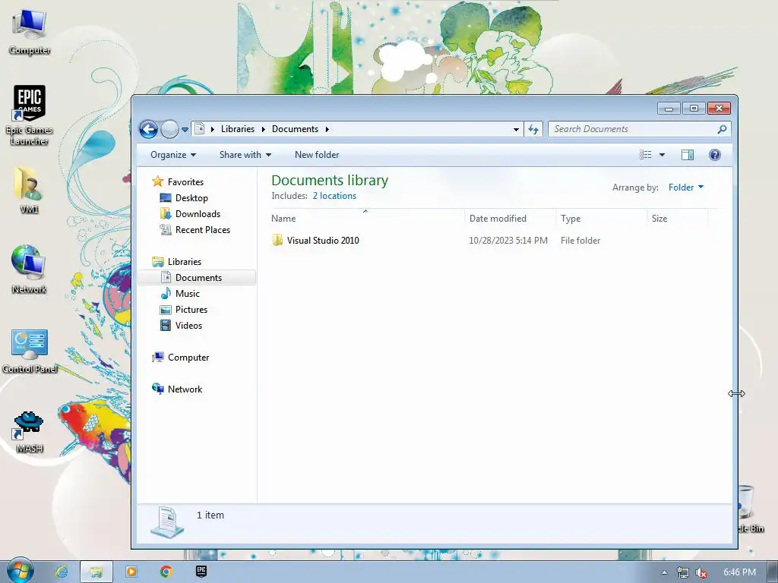Sort by Type column header

click(x=602, y=218)
